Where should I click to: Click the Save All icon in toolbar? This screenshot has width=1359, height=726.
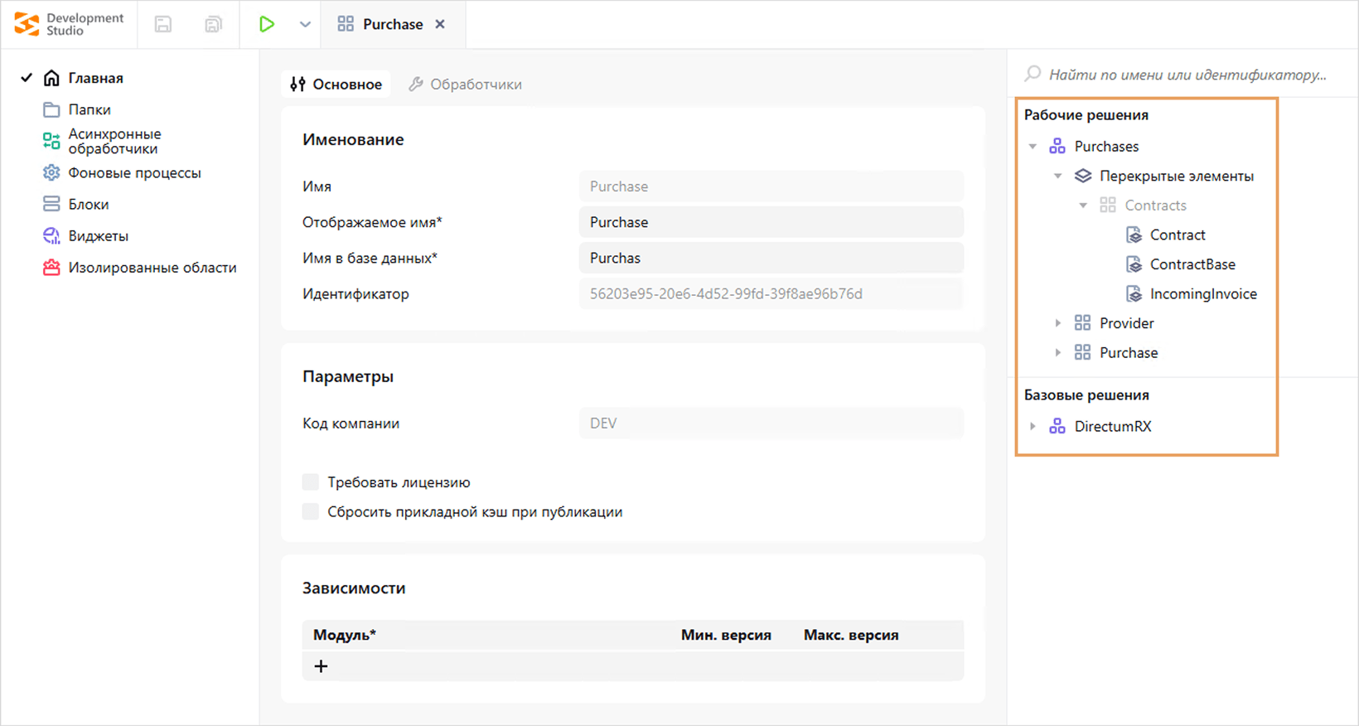[x=213, y=24]
